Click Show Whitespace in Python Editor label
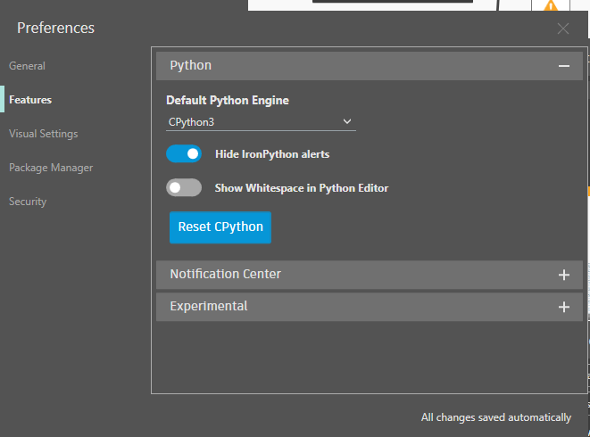The image size is (590, 437). coord(302,188)
